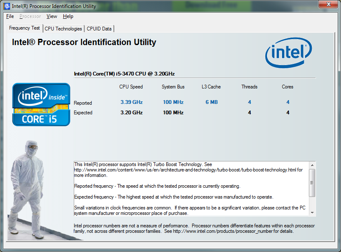This screenshot has height=252, width=341.
Task: Click the reported Cores value 4
Action: coord(288,102)
